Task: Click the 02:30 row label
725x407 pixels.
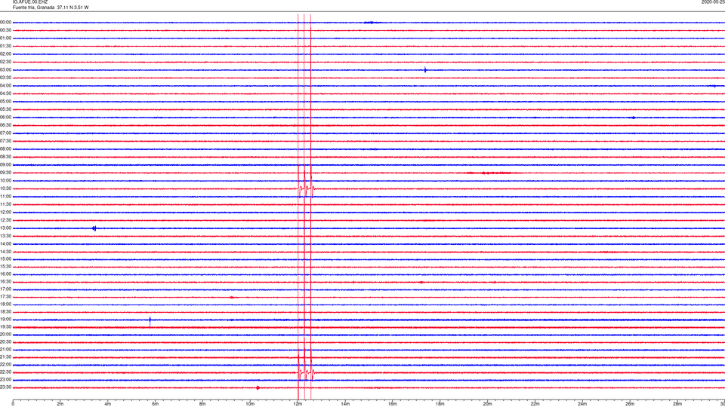Action: (5, 62)
